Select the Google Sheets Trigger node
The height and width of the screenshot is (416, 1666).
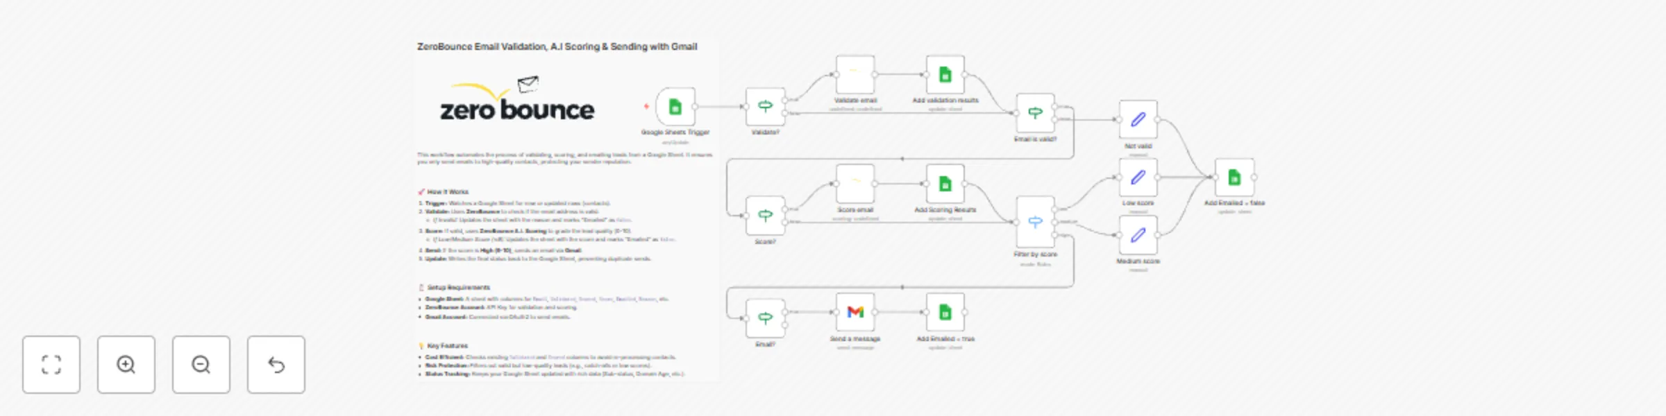[675, 107]
